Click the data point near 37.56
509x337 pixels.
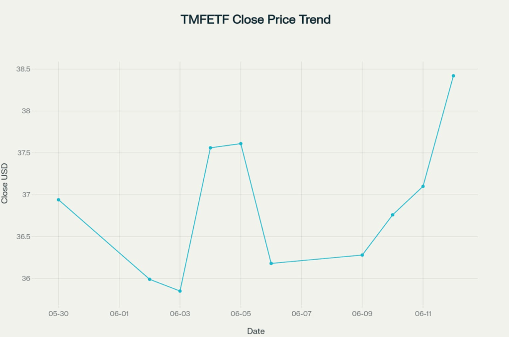click(210, 148)
